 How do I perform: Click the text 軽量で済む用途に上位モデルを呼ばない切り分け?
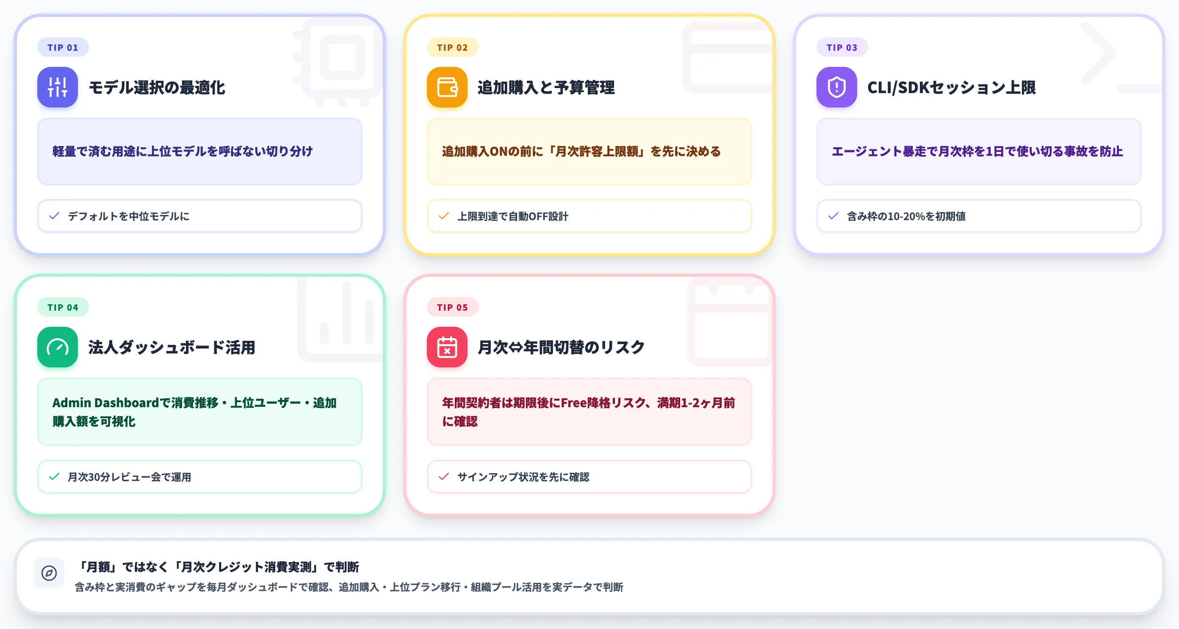point(183,152)
